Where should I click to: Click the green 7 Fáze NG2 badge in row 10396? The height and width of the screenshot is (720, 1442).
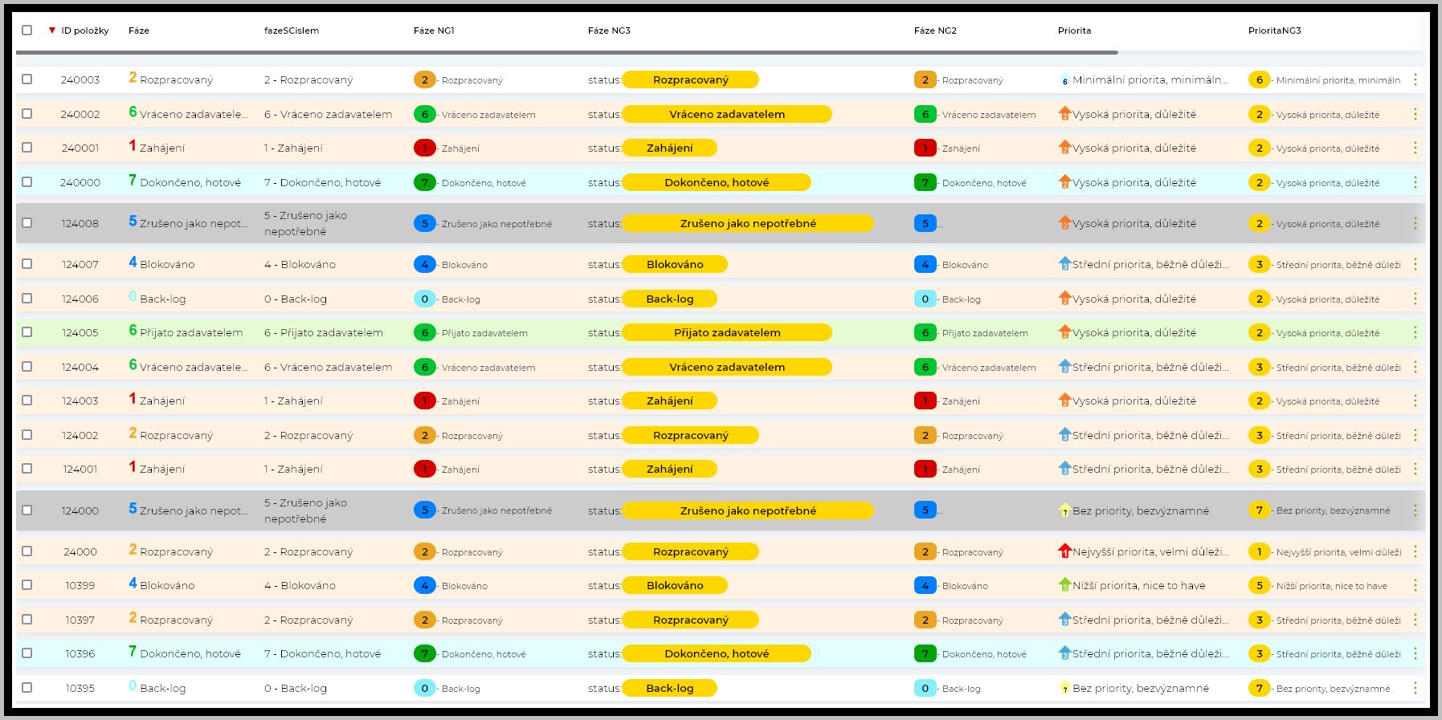(925, 653)
